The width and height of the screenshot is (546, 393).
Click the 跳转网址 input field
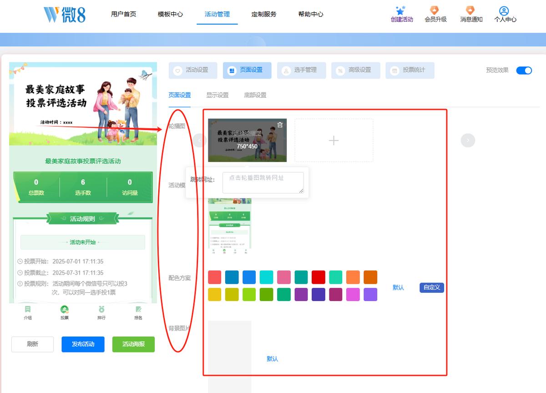pyautogui.click(x=263, y=183)
